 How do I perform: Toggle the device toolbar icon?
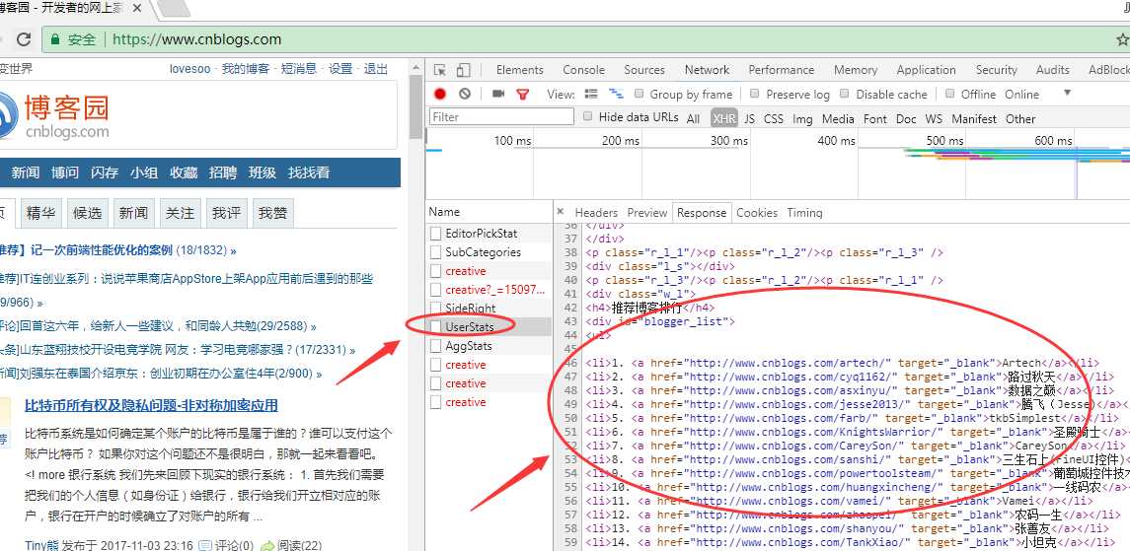(x=464, y=70)
